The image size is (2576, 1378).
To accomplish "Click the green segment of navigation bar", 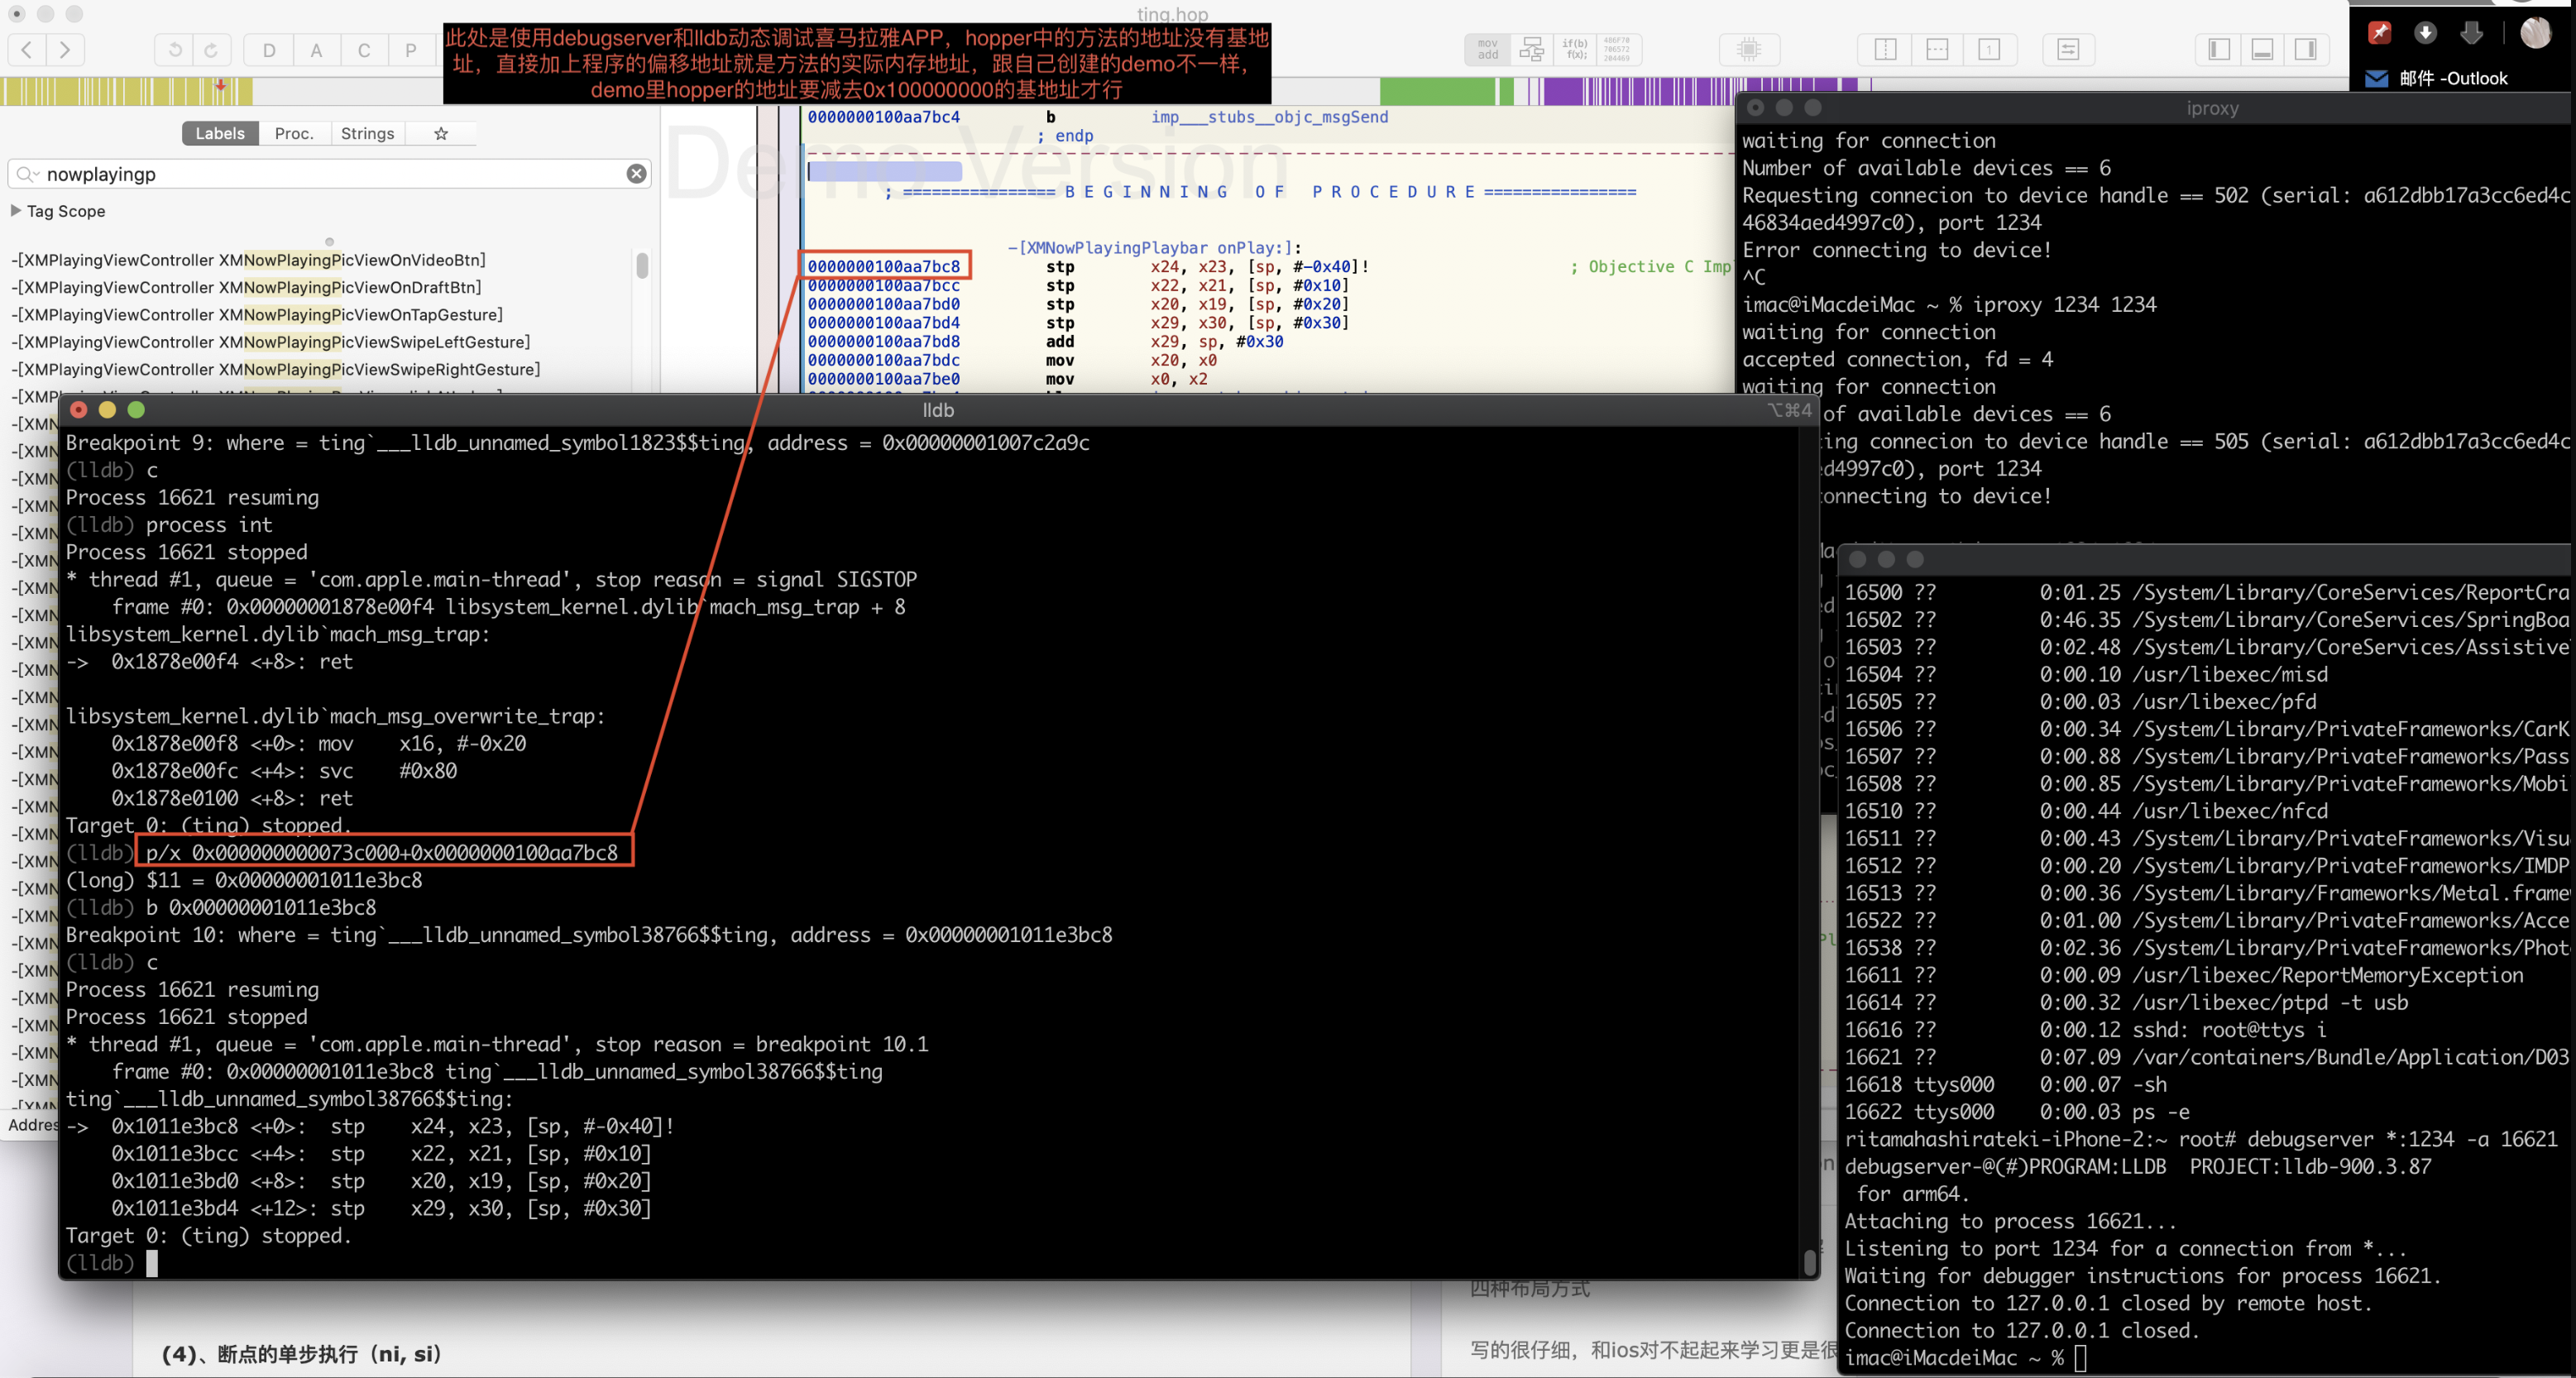I will (1438, 91).
